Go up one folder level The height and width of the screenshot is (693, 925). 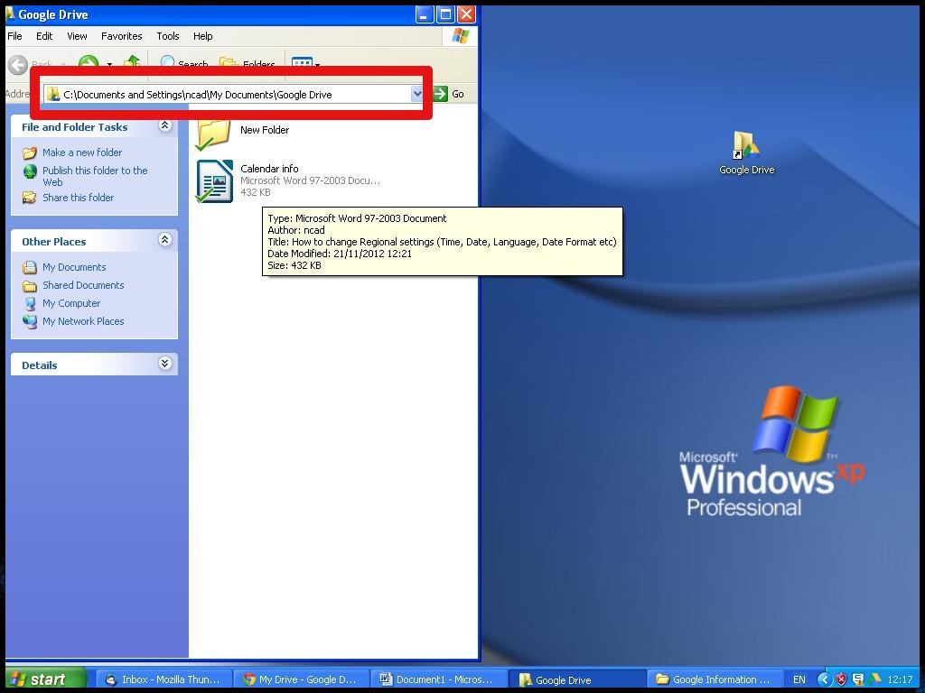[x=132, y=64]
